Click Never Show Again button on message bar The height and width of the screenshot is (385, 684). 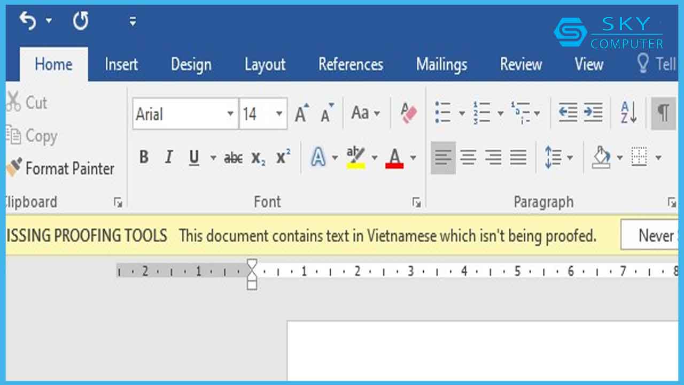click(649, 235)
